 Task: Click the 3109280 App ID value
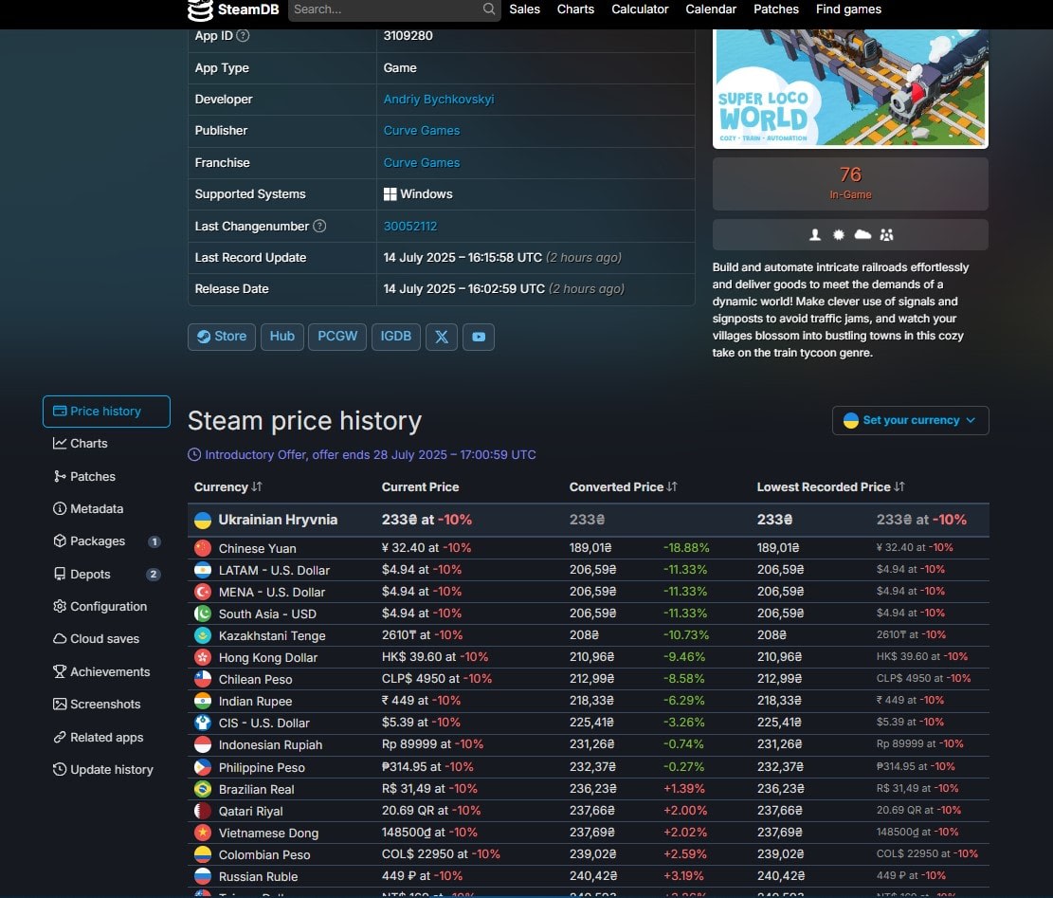408,36
